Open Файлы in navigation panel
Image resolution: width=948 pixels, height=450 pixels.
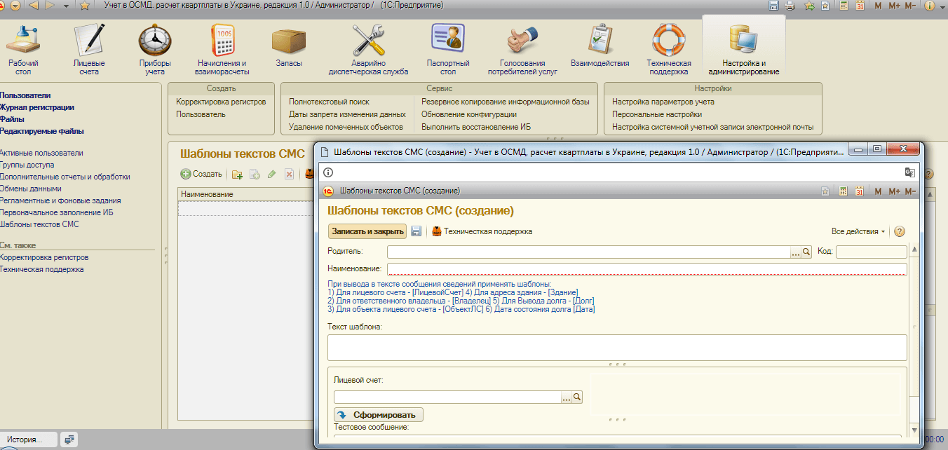pyautogui.click(x=13, y=119)
